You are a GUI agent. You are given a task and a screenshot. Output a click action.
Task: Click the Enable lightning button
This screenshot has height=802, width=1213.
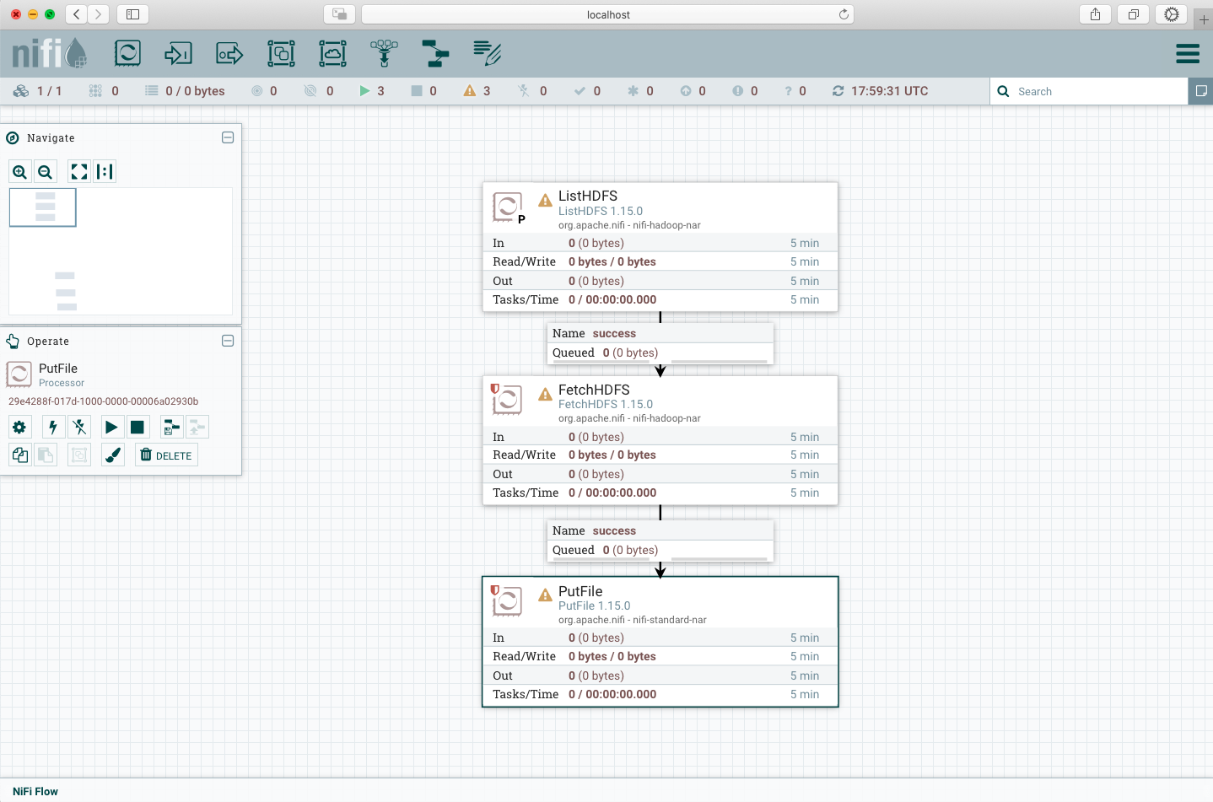pyautogui.click(x=53, y=428)
